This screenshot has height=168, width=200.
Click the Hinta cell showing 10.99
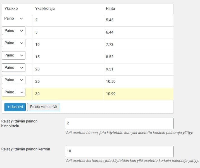tap(138, 94)
